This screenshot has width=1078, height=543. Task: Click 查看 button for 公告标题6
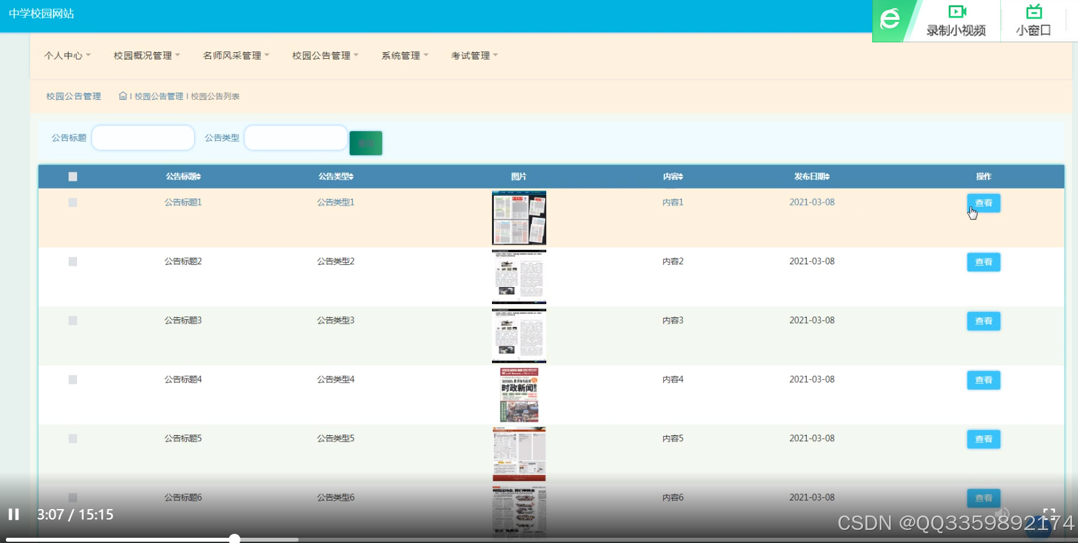point(983,498)
